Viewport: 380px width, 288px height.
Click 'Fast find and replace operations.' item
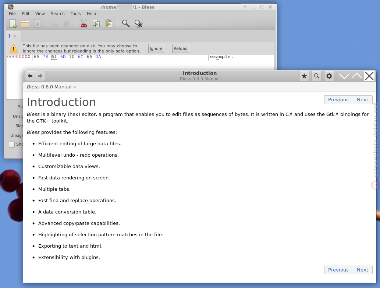77,201
